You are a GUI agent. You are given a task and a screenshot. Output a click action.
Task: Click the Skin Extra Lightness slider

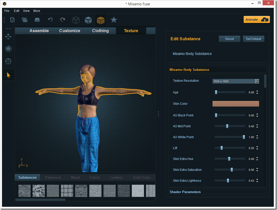[230, 181]
